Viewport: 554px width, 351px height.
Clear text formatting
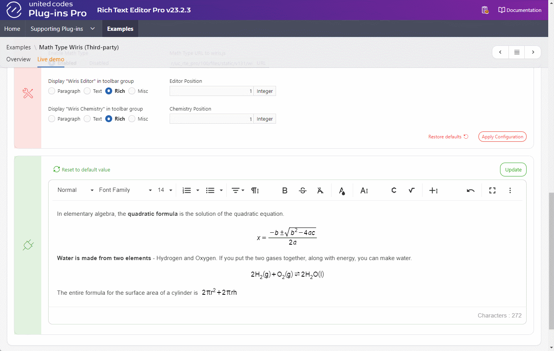click(320, 190)
